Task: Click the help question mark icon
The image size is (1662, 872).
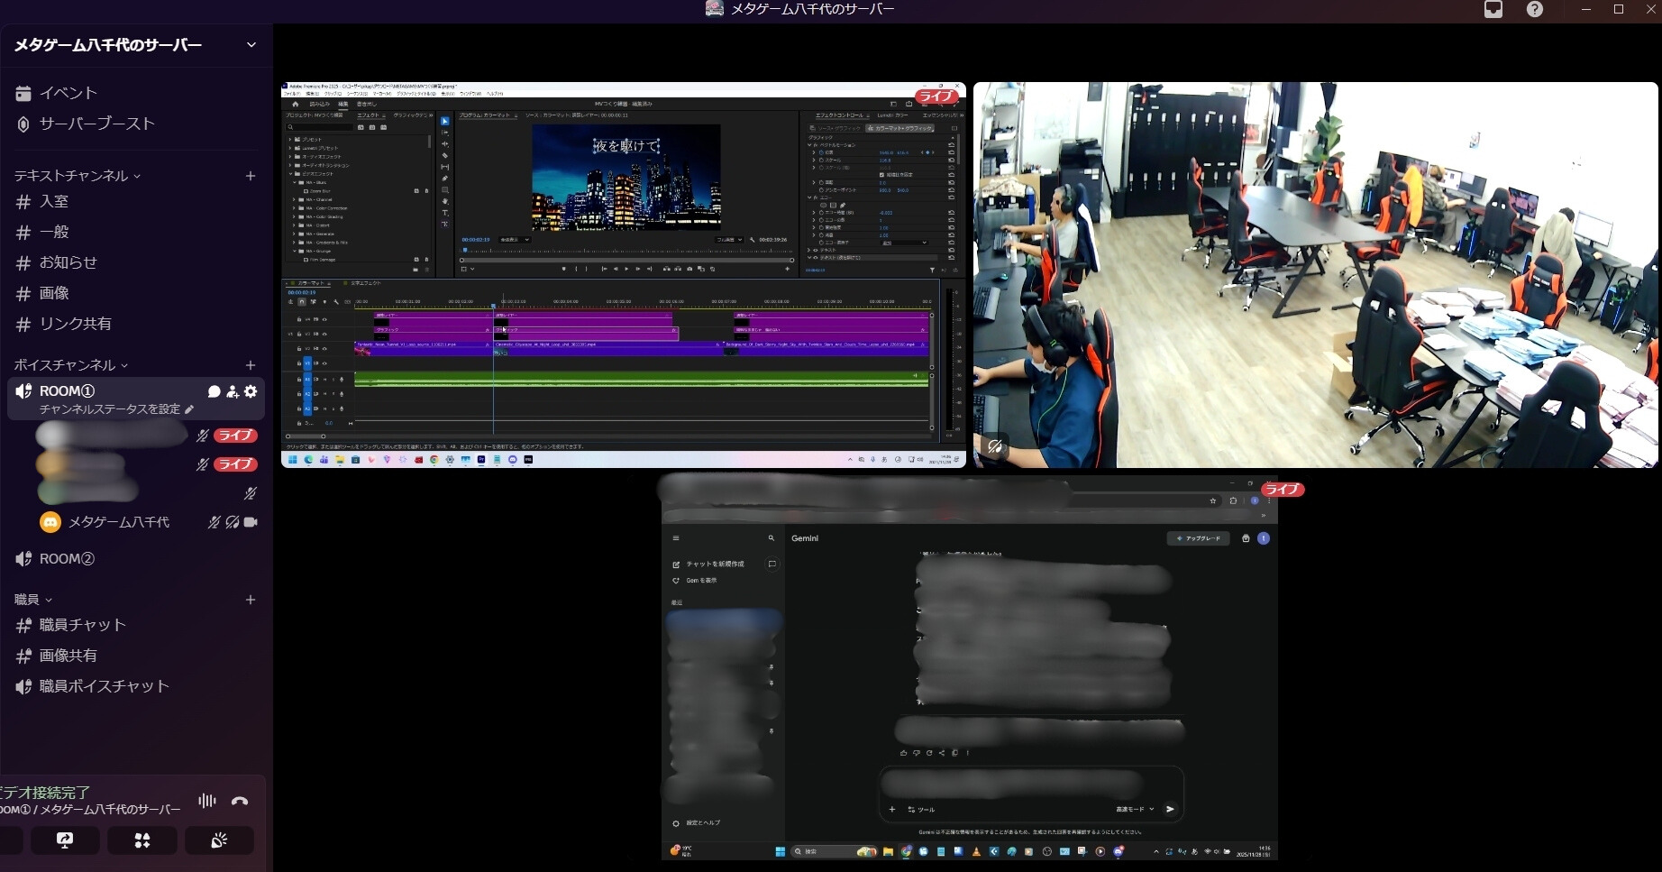Action: [1534, 10]
